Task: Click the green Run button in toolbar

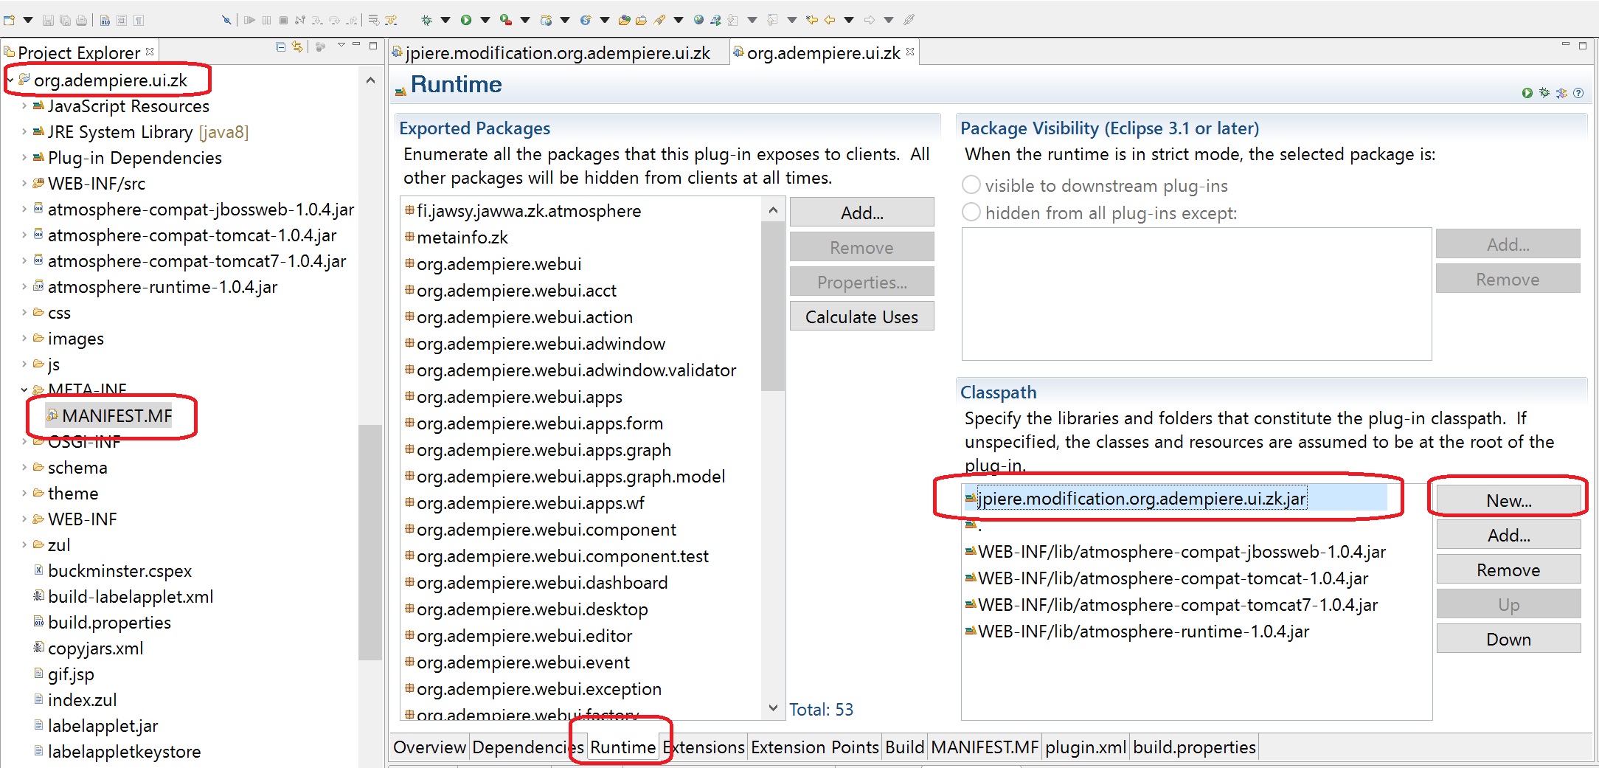Action: (x=466, y=20)
